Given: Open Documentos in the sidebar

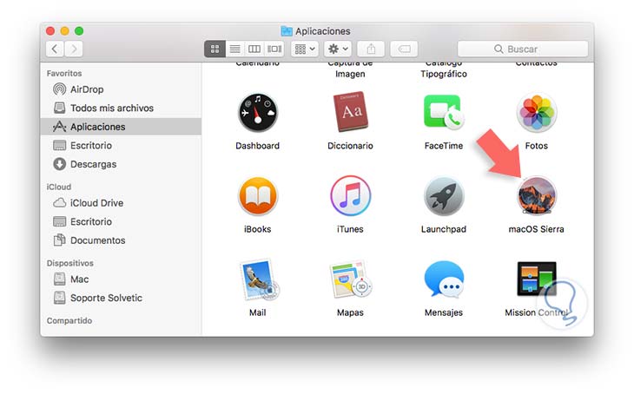Looking at the screenshot, I should coord(121,240).
